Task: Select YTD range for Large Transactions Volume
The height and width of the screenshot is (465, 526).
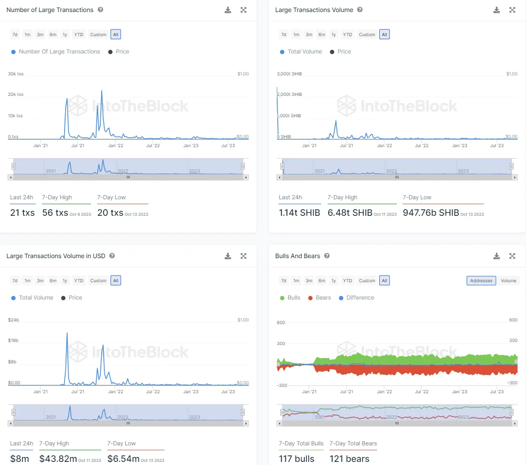Action: pyautogui.click(x=347, y=35)
